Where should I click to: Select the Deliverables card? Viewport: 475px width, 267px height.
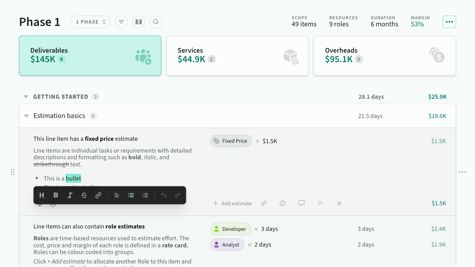[x=90, y=56]
